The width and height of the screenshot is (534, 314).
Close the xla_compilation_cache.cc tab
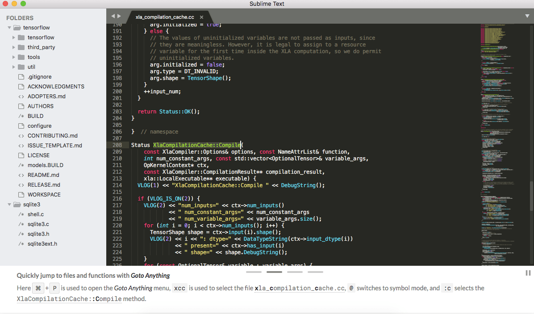(x=201, y=17)
